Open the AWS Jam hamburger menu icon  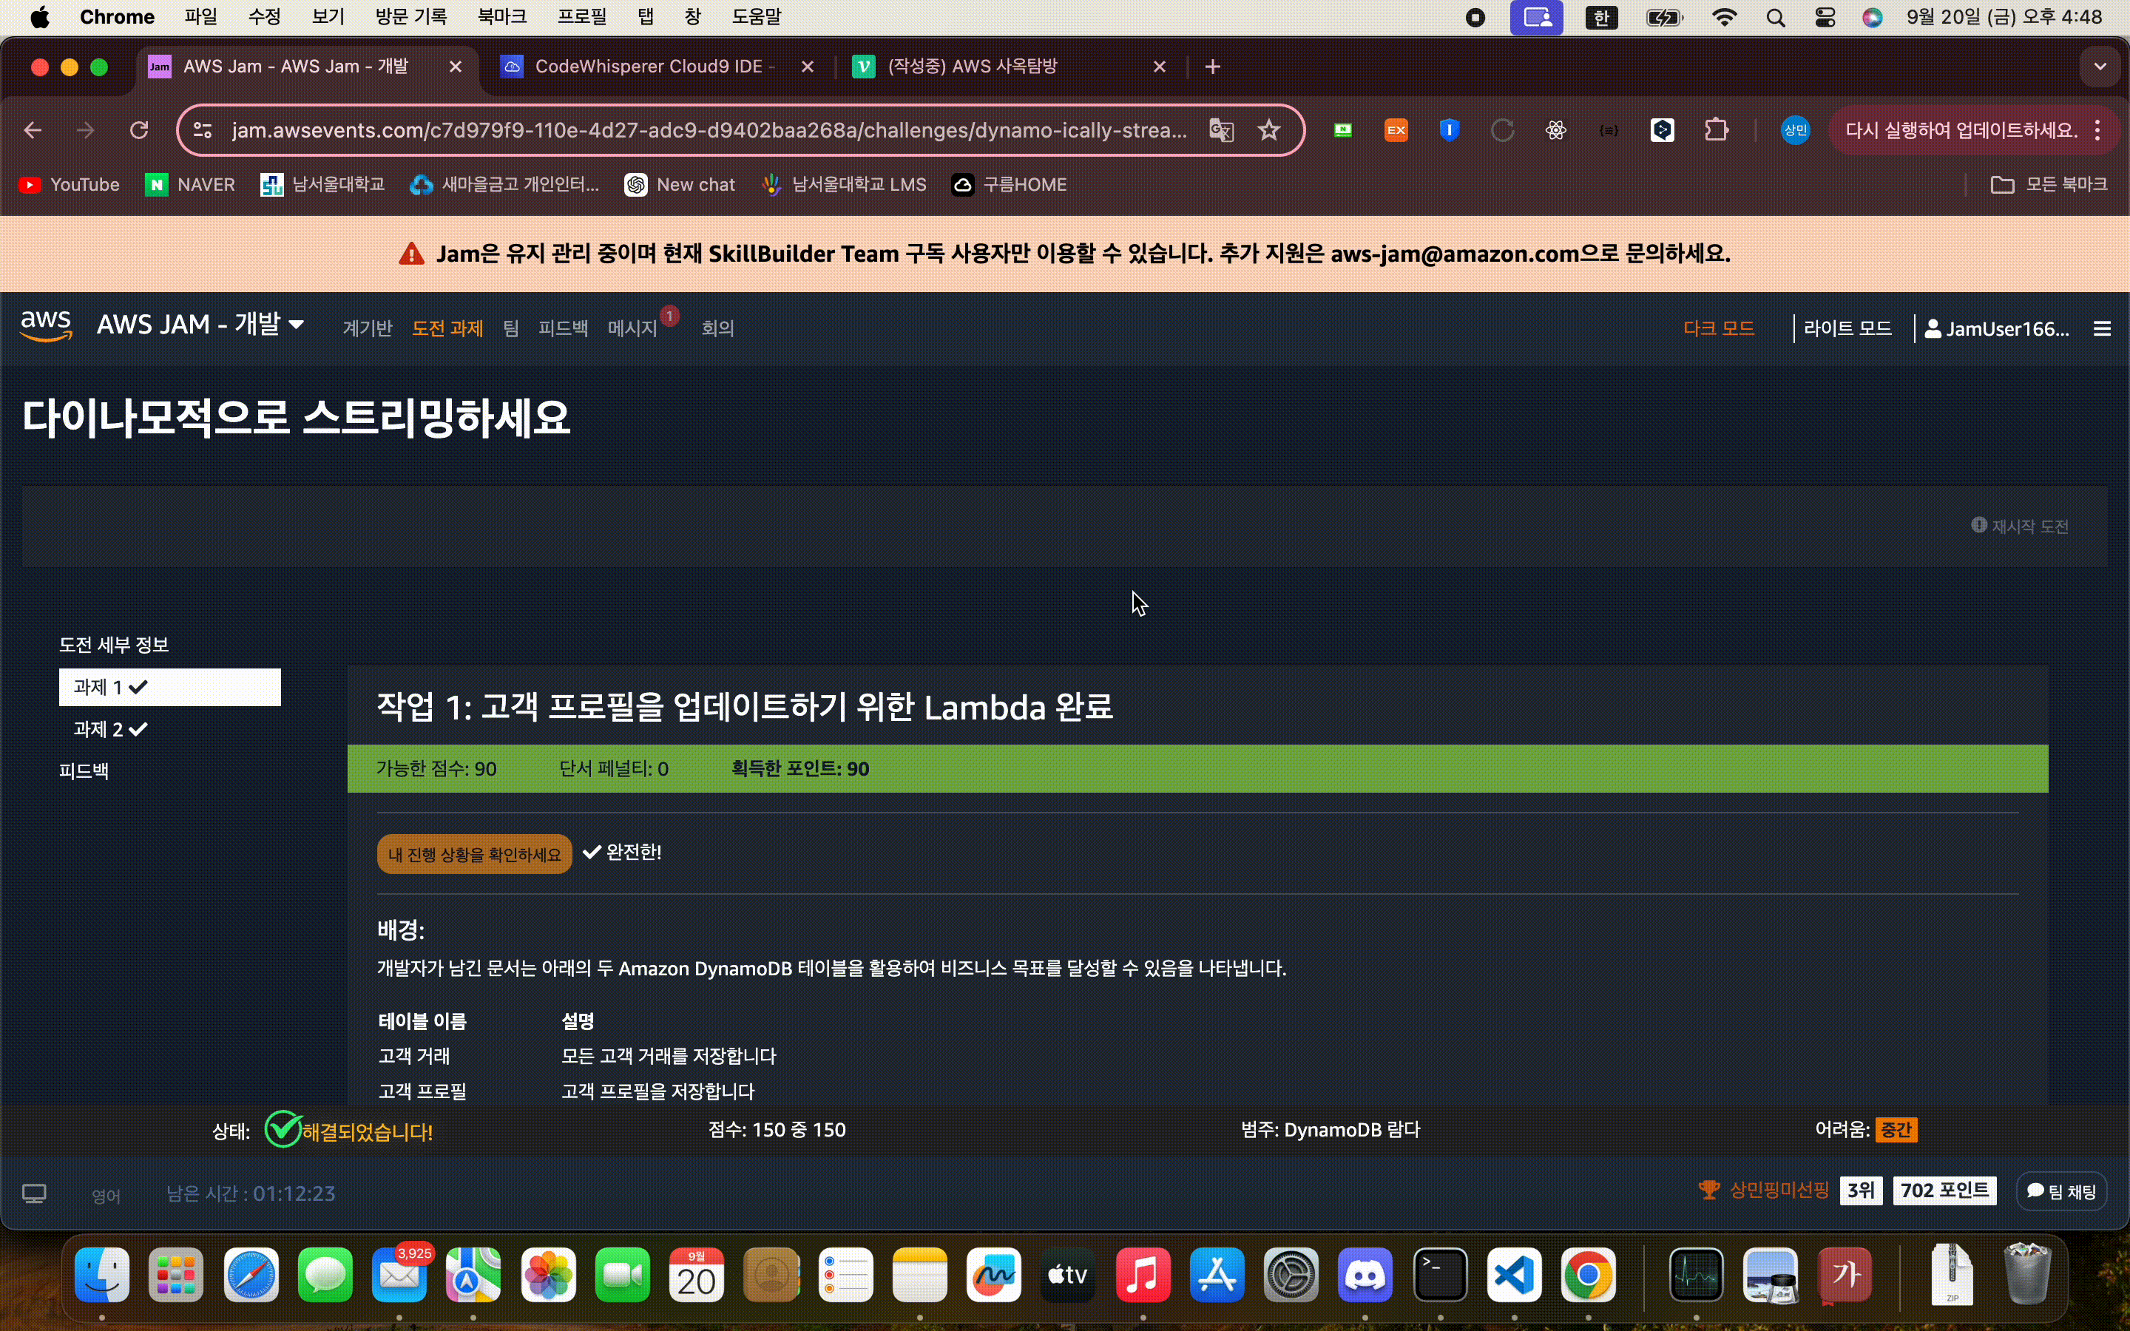click(2102, 328)
